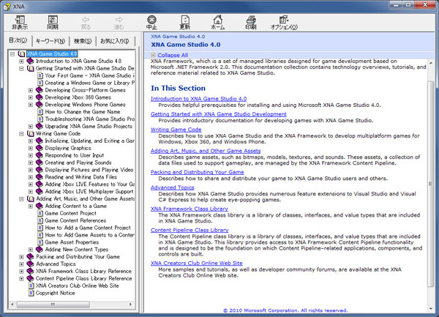
Task: Click the Stop (中止) toolbar icon
Action: pyautogui.click(x=151, y=20)
